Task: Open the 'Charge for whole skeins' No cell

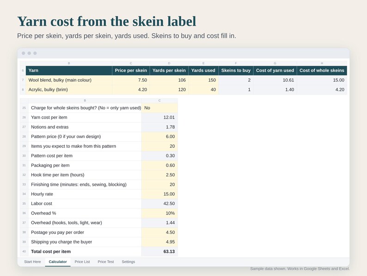Action: pyautogui.click(x=159, y=108)
